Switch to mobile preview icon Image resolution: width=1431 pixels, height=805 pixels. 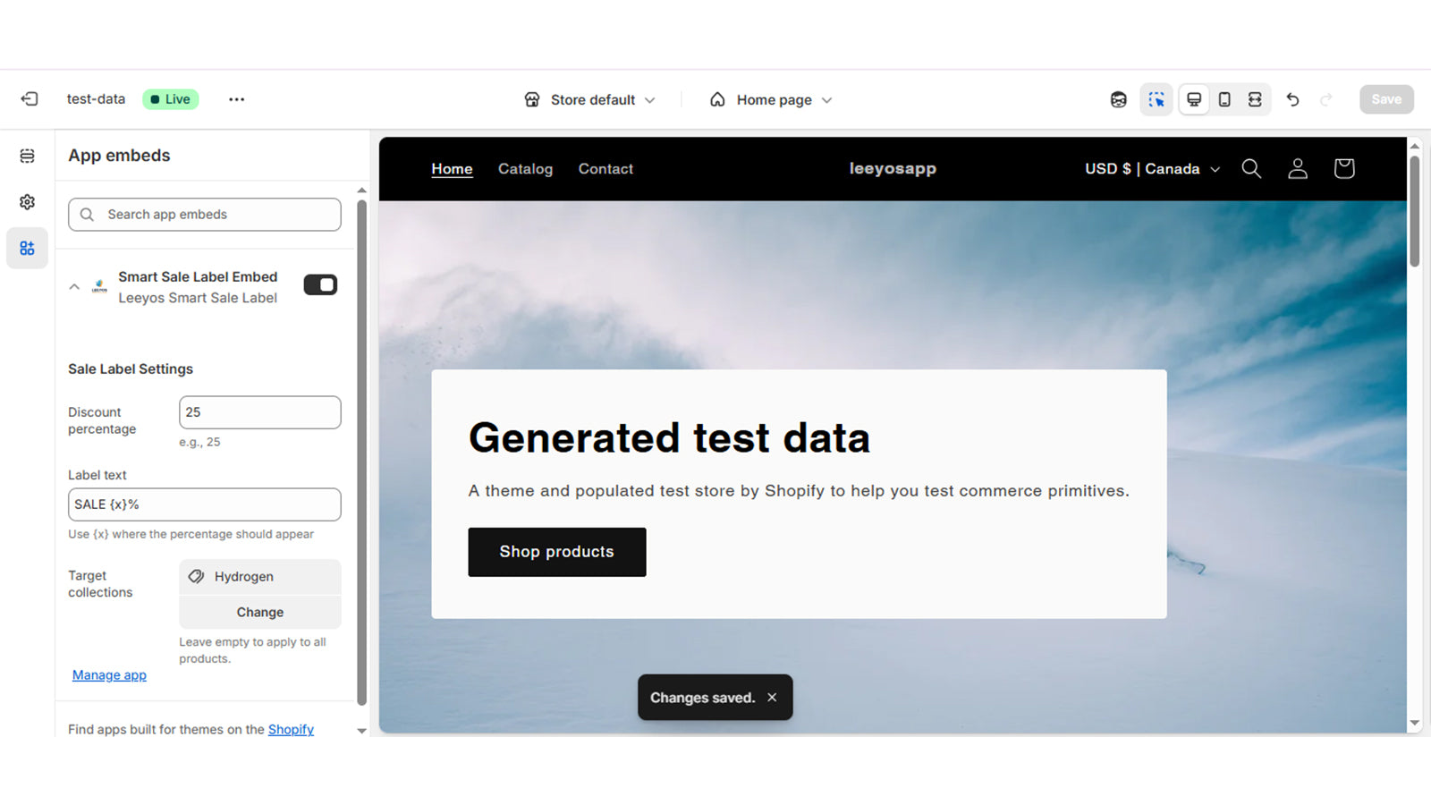click(x=1224, y=99)
